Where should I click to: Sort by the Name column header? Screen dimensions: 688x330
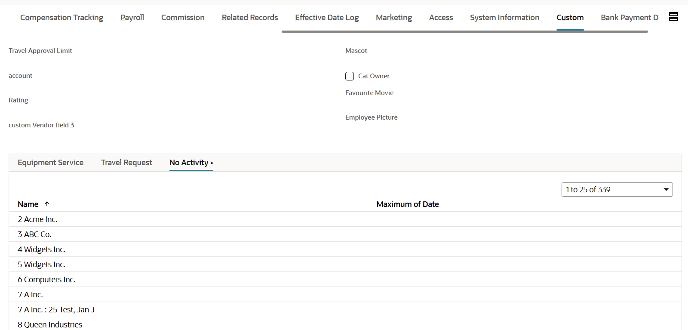[28, 204]
